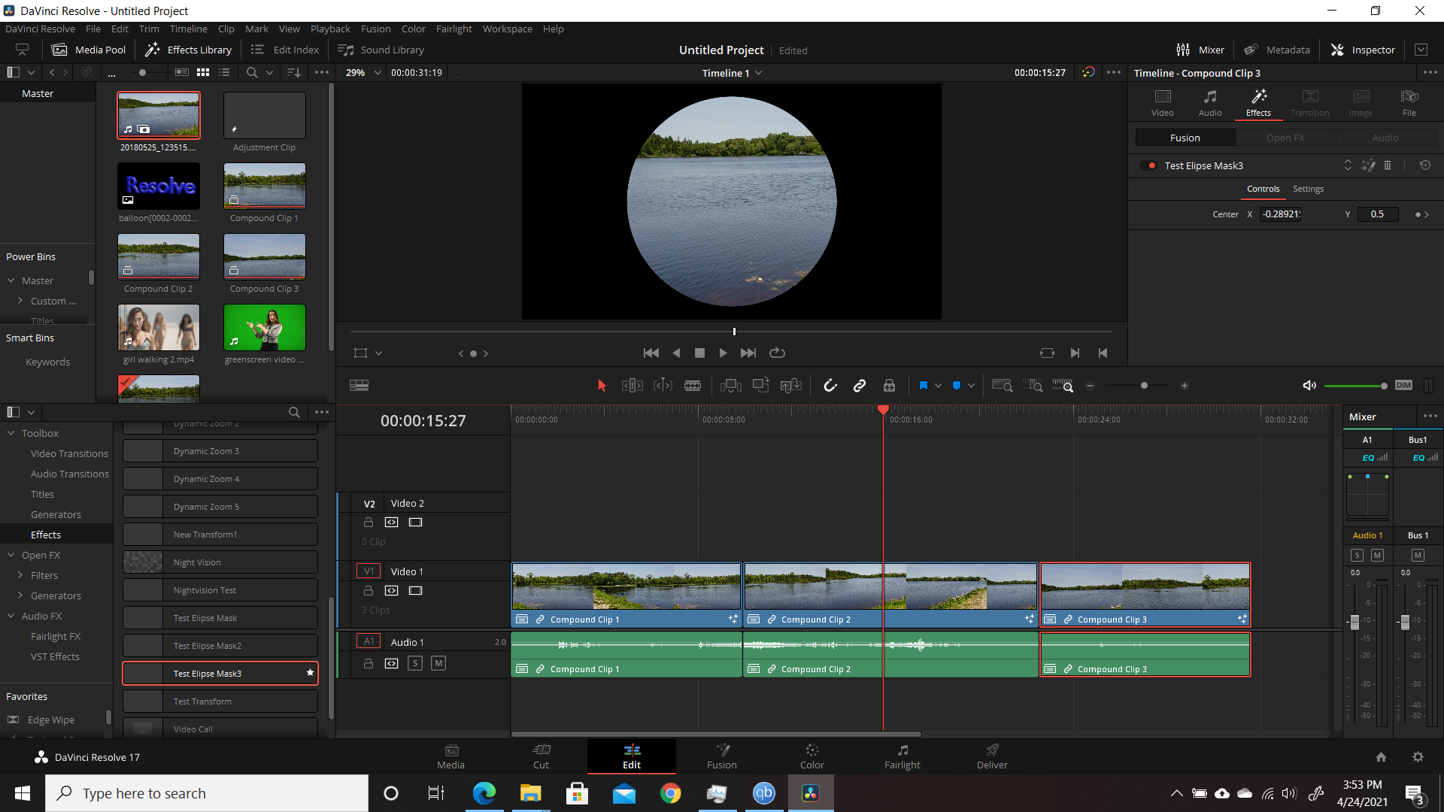Click the Replace Clip icon
The height and width of the screenshot is (812, 1444).
point(791,386)
